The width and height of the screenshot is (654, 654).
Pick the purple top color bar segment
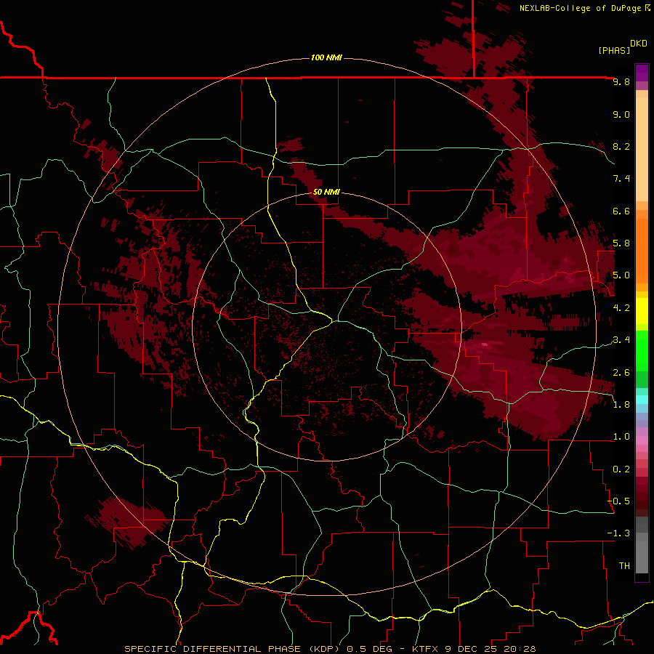[x=642, y=73]
